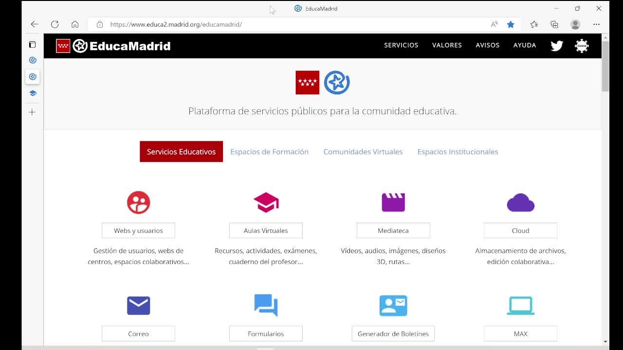Click the Mediateca button
The width and height of the screenshot is (623, 350).
393,230
